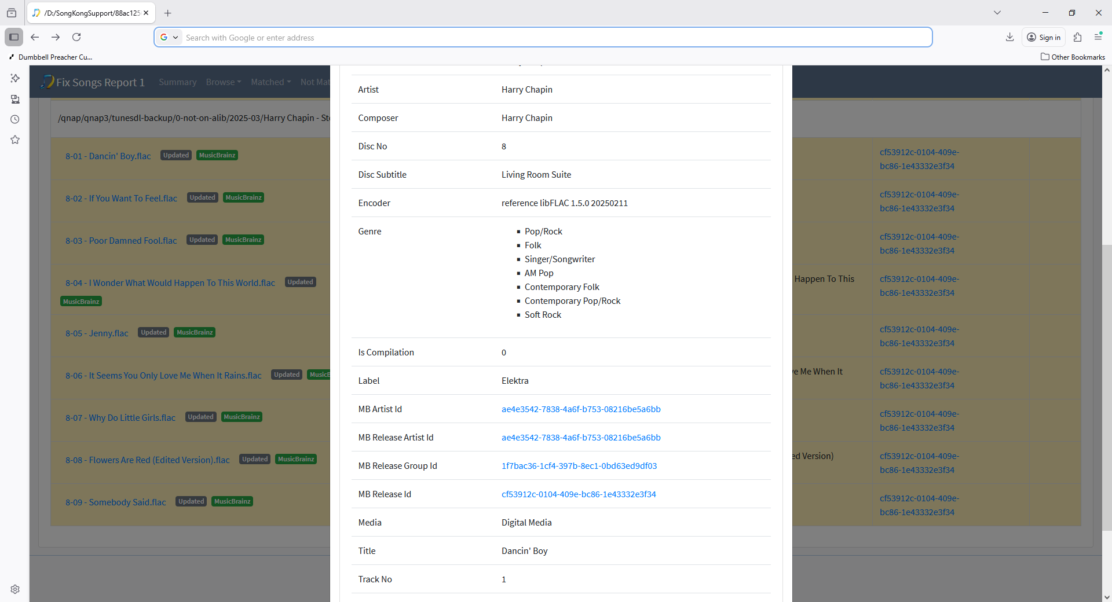This screenshot has width=1112, height=602.
Task: Click the browser sidebar toggle icon
Action: (14, 37)
